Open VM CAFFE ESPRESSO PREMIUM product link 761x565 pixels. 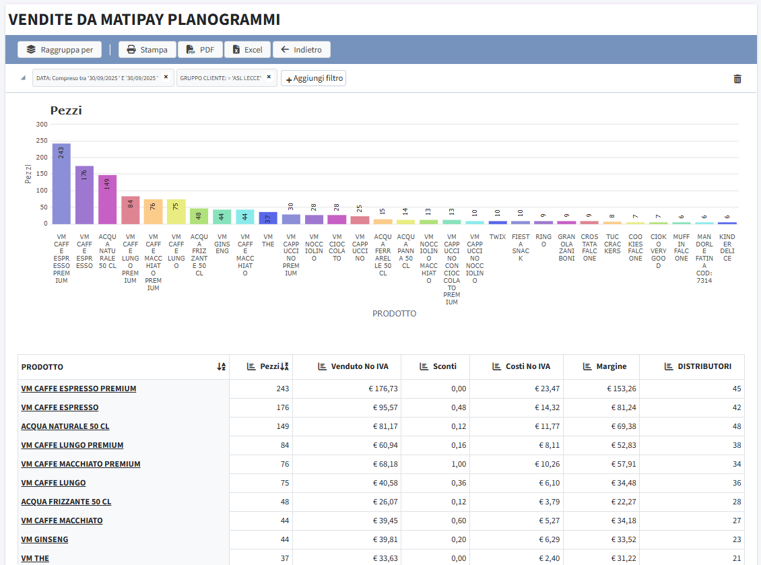point(79,389)
